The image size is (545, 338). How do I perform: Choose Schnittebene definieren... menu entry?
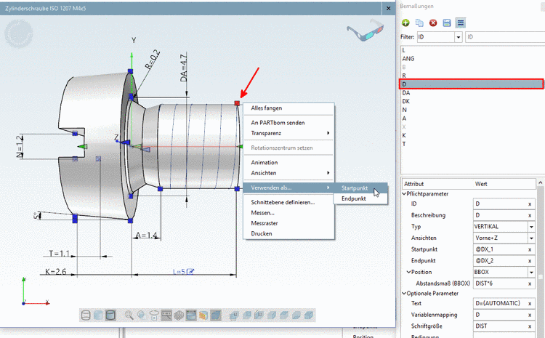coord(288,202)
